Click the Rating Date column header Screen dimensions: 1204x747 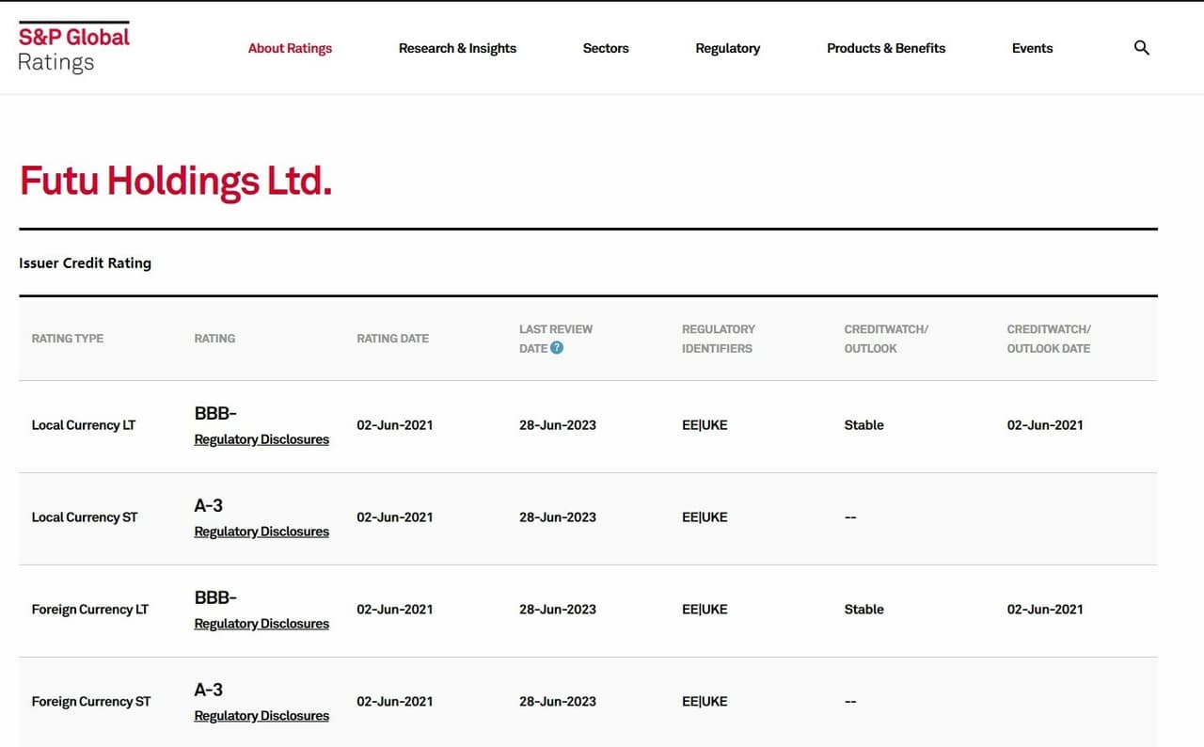(x=392, y=339)
